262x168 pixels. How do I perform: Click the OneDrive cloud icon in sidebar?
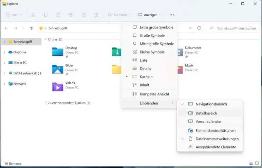click(x=10, y=52)
